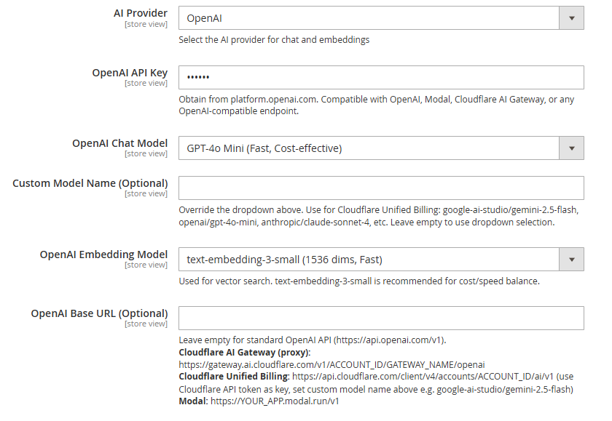Click the OpenAI Chat Model label
612x421 pixels.
click(119, 143)
